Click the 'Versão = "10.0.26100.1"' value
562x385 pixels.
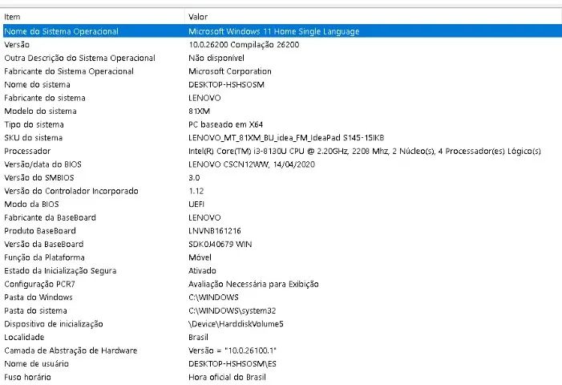click(232, 351)
